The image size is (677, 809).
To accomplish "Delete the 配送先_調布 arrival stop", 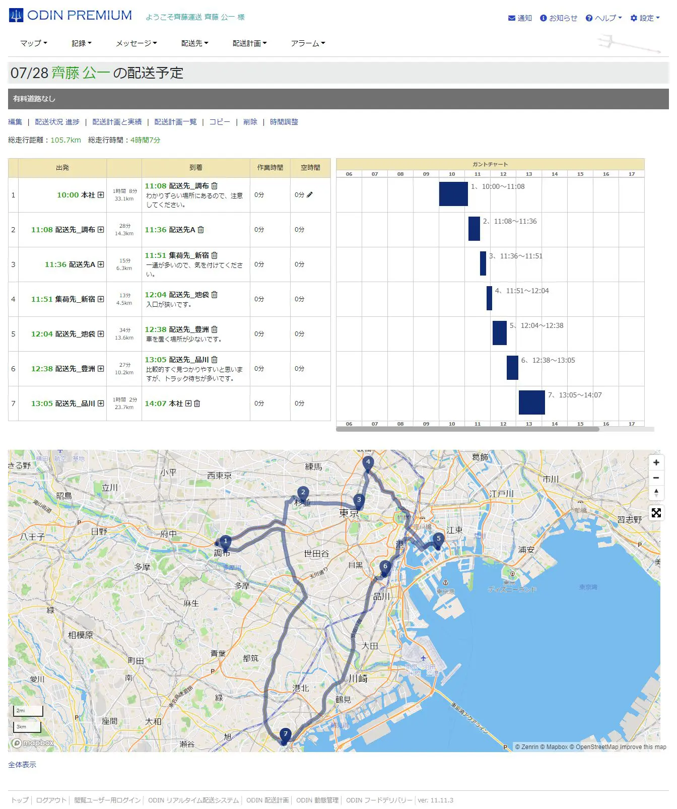I will [x=215, y=186].
